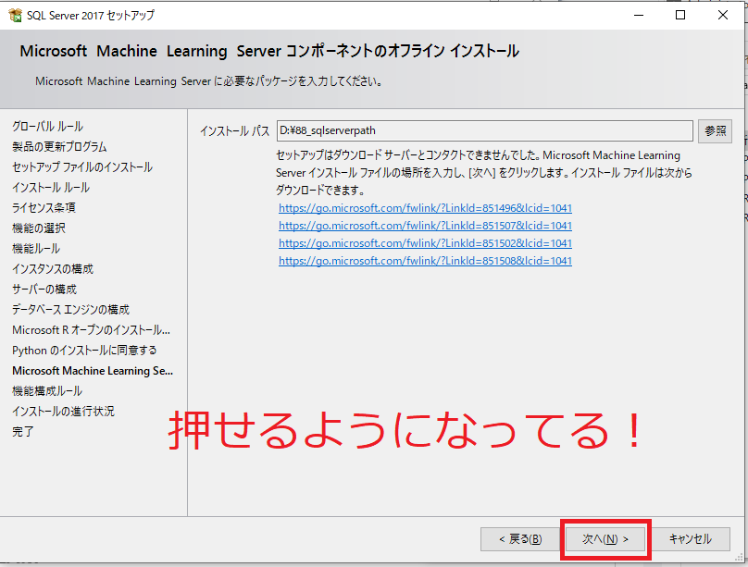748x567 pixels.
Task: Maximize the SQL Server 2017 setup window
Action: [x=680, y=15]
